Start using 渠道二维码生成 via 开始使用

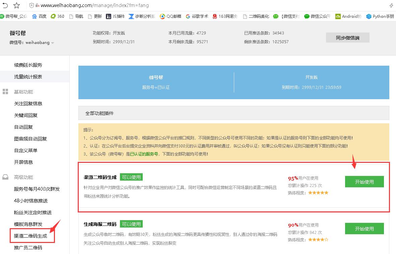[365, 182]
